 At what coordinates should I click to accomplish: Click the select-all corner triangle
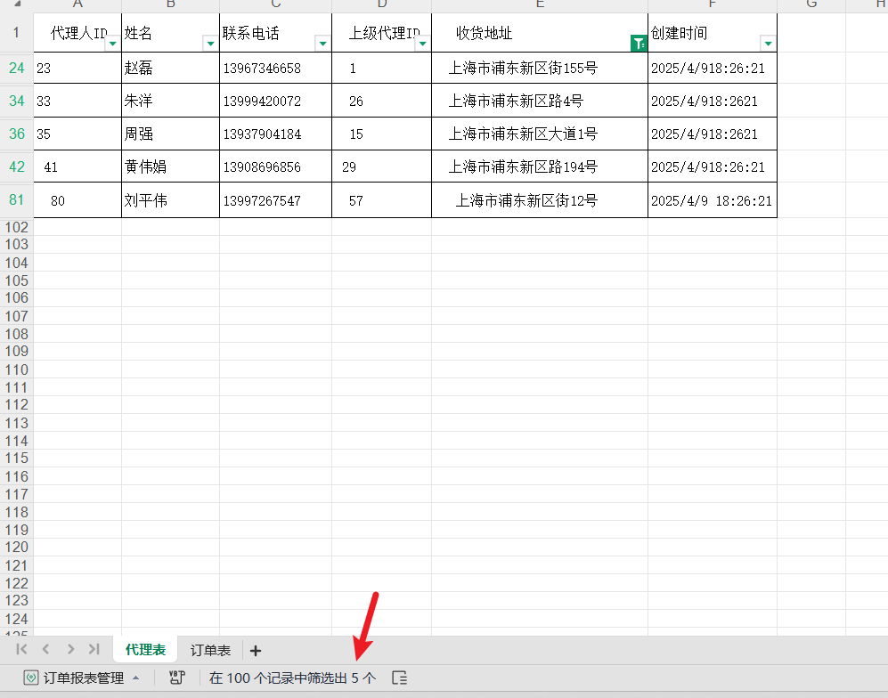[x=18, y=4]
